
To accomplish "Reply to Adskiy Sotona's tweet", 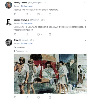I will [15, 14].
